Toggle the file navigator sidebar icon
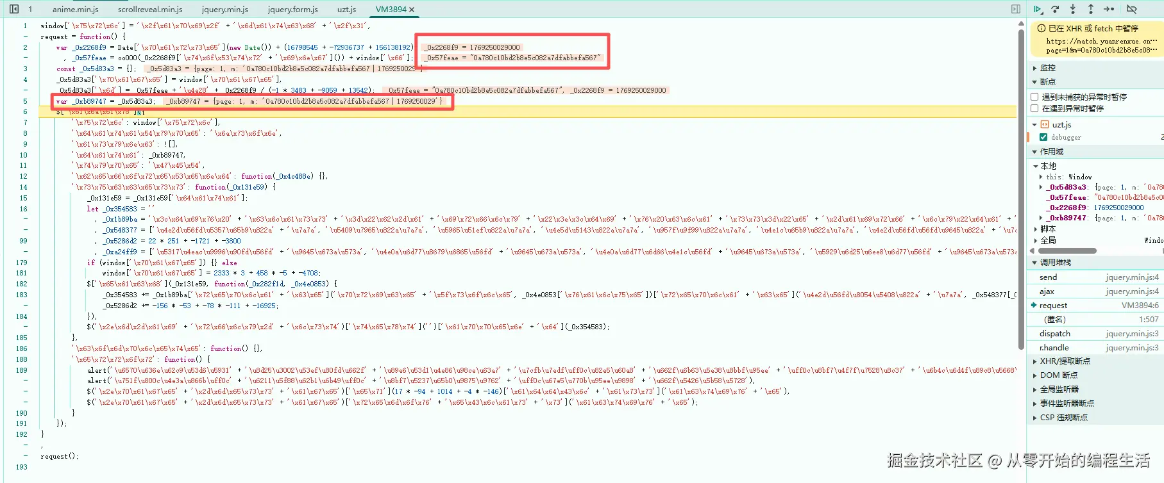 [x=14, y=9]
